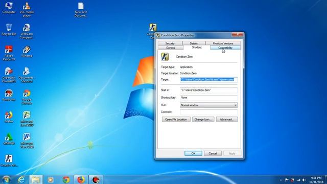327x184 pixels.
Task: Click the Shortcut key field
Action: tap(208, 98)
